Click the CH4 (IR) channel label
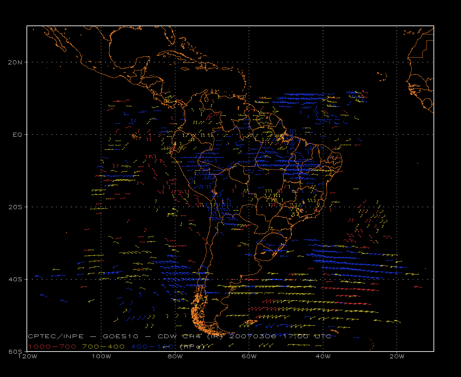 point(203,336)
